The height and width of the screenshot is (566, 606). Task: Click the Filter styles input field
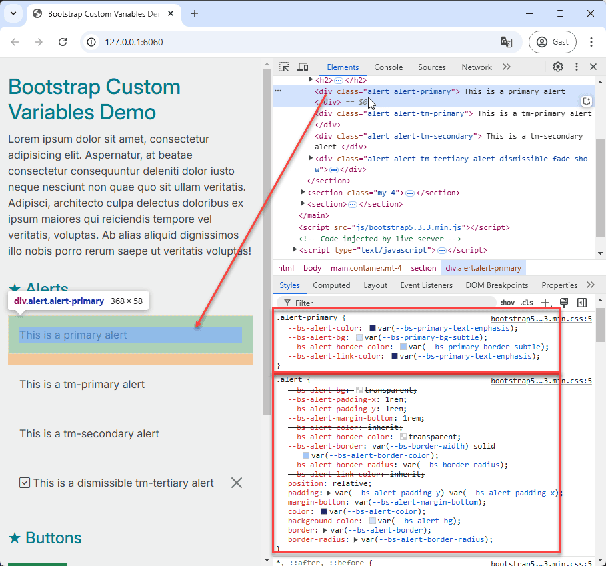(387, 303)
